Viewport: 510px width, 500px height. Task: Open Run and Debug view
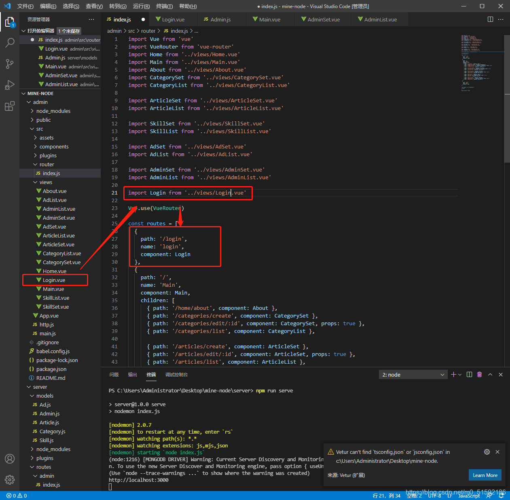(10, 85)
